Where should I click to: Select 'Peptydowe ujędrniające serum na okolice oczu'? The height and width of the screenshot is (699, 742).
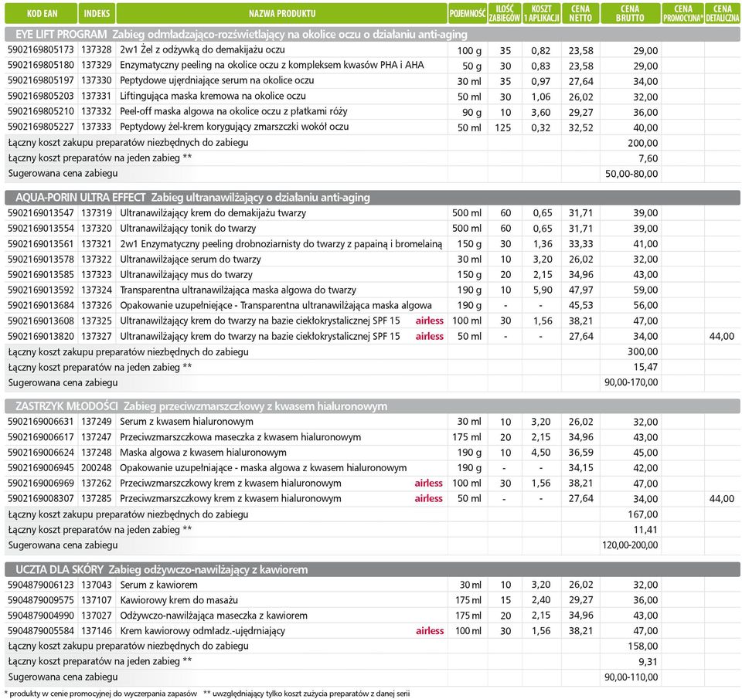pyautogui.click(x=216, y=80)
